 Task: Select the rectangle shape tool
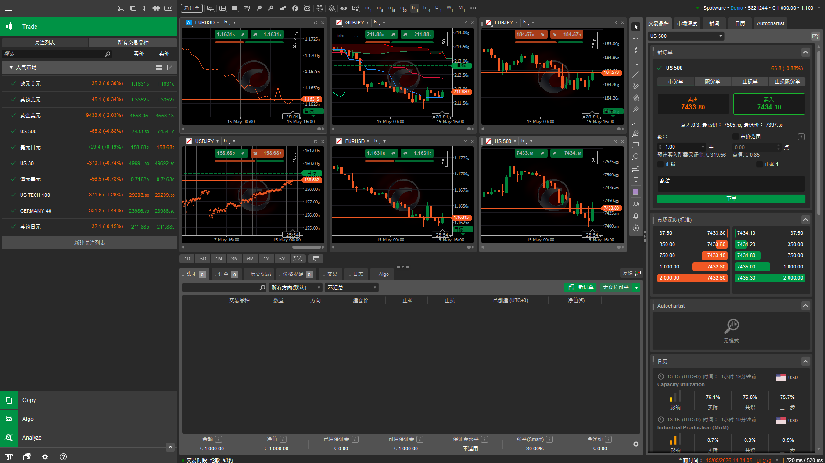coord(636,145)
